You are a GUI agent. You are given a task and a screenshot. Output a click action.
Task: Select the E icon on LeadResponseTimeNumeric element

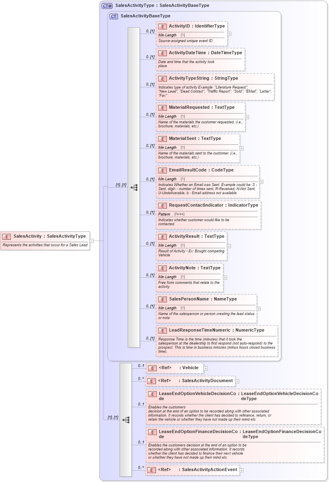tap(162, 330)
